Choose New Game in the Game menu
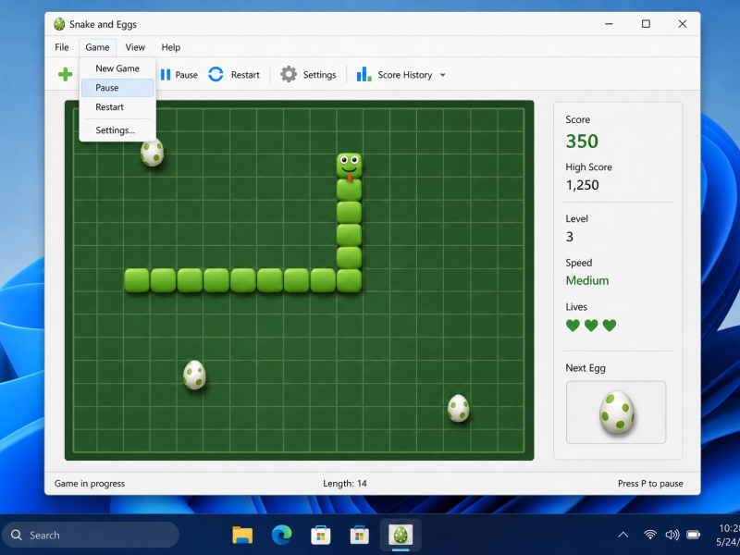740x555 pixels. [117, 68]
